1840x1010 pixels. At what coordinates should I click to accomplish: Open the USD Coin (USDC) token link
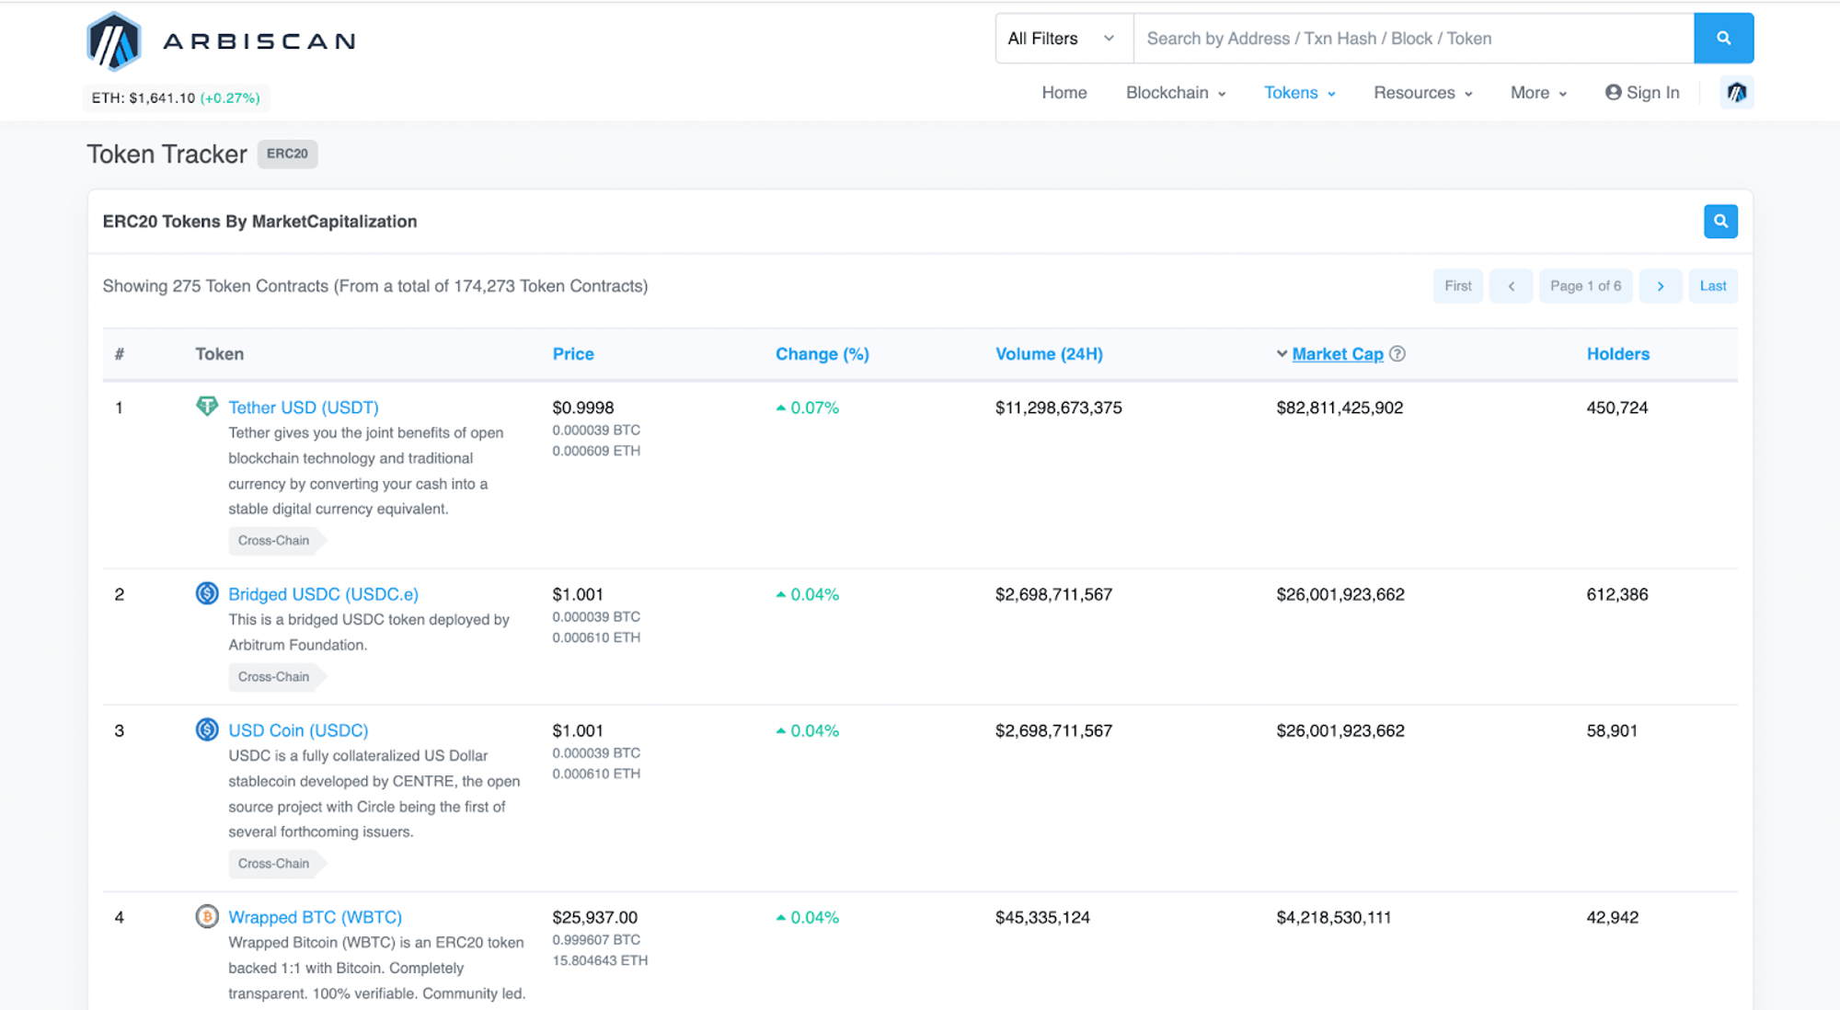tap(298, 730)
